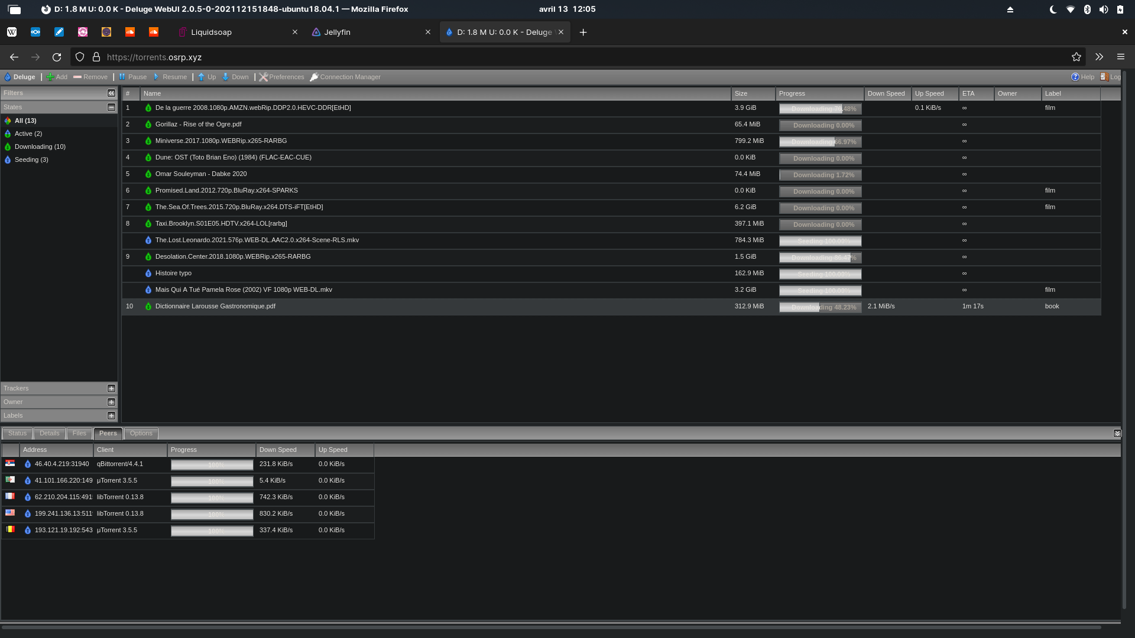Collapse the torrent details panel
The height and width of the screenshot is (638, 1135).
[1117, 434]
